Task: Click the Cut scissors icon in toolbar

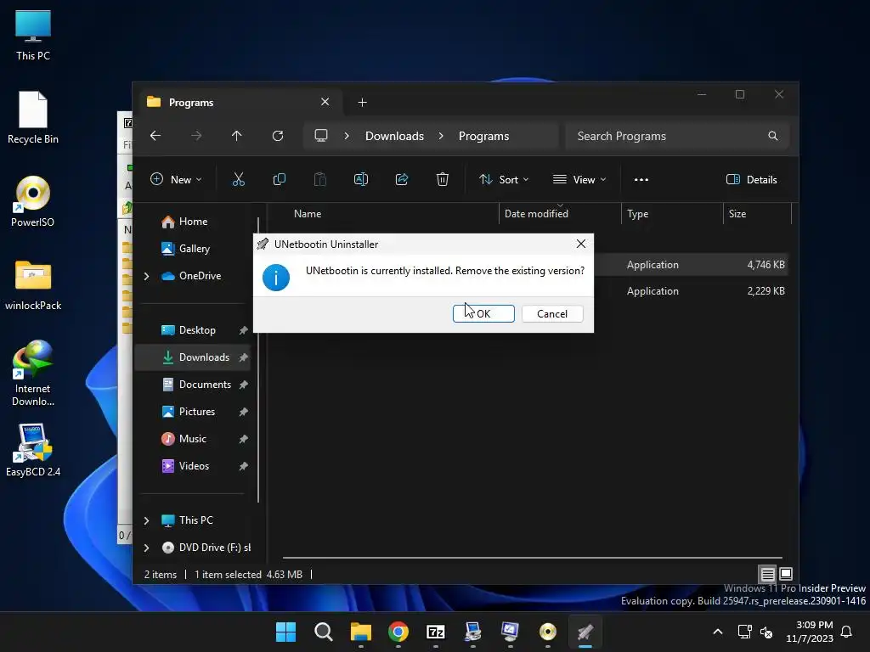Action: 238,179
